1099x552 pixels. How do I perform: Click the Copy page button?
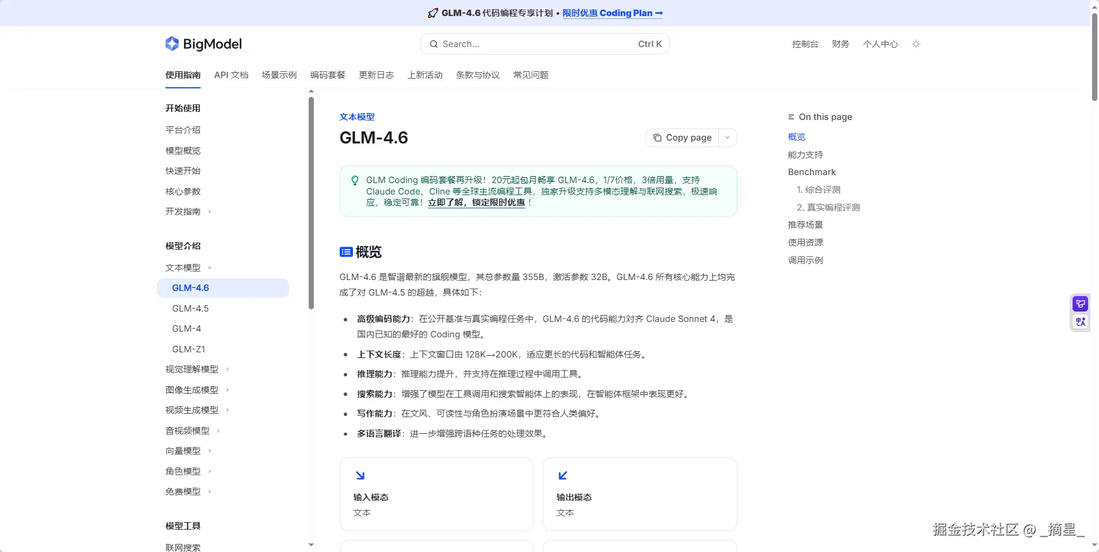click(x=682, y=138)
